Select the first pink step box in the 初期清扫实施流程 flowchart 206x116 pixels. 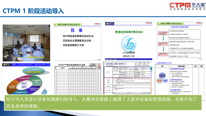(163, 33)
